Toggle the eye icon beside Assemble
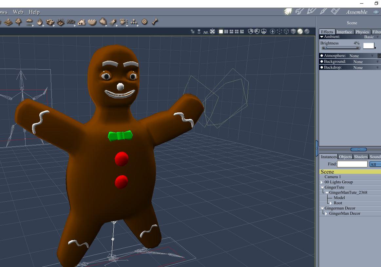The width and height of the screenshot is (381, 267). (x=376, y=12)
